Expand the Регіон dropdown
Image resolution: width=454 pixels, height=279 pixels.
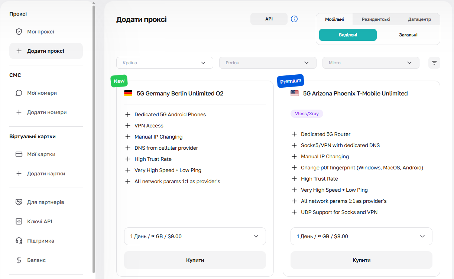[x=267, y=63]
